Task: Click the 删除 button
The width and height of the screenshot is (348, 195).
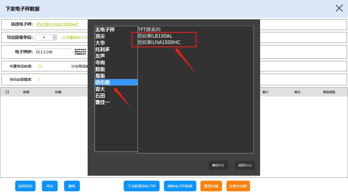Action: [72, 186]
